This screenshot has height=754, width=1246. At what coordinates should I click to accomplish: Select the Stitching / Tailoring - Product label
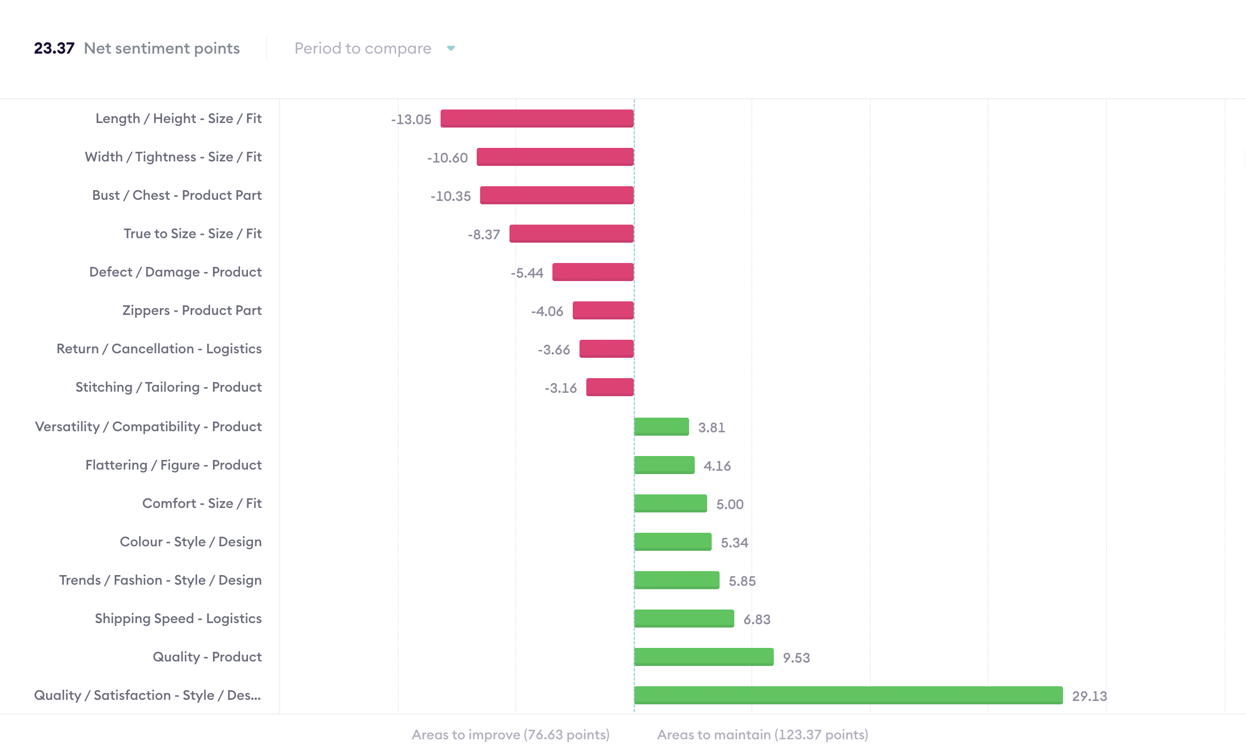(x=168, y=387)
